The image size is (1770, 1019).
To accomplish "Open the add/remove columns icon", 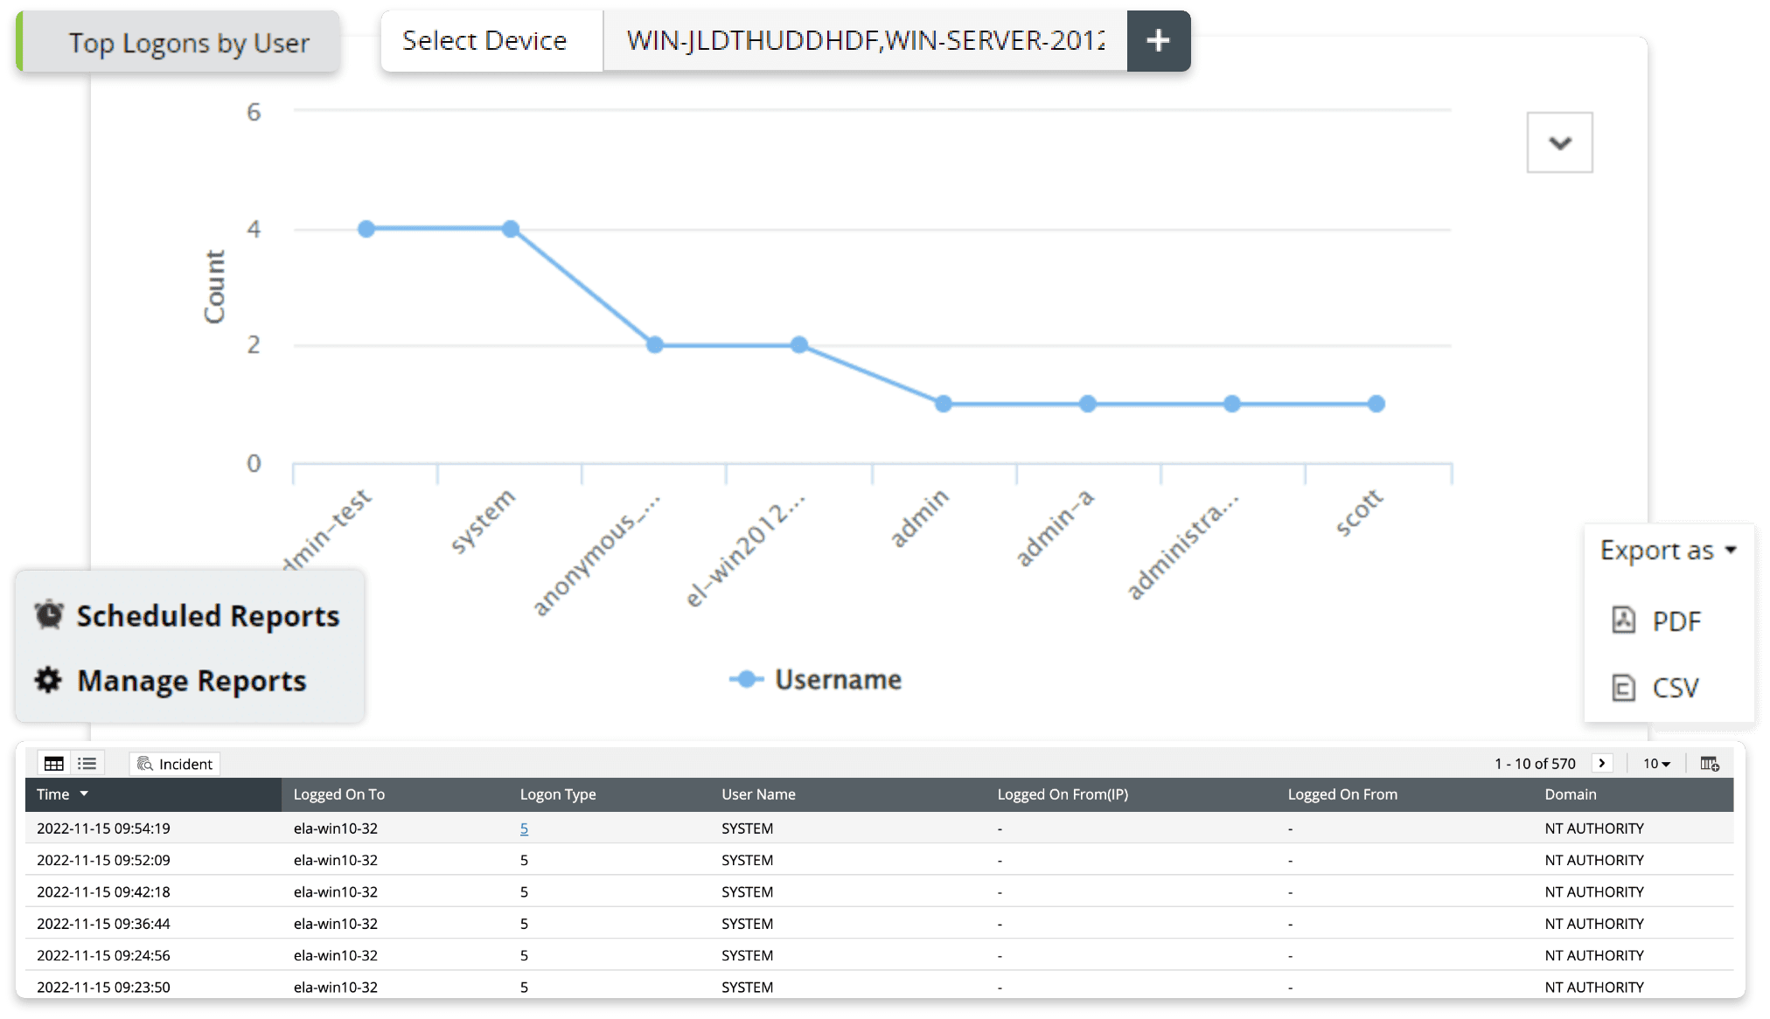I will tap(1709, 764).
